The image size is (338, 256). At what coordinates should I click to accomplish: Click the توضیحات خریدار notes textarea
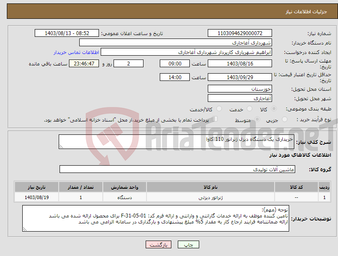[x=156, y=218]
